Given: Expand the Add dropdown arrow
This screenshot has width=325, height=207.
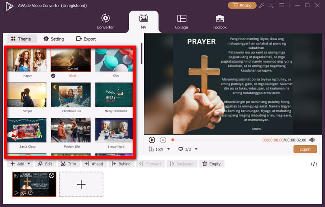Looking at the screenshot, I should [x=28, y=164].
